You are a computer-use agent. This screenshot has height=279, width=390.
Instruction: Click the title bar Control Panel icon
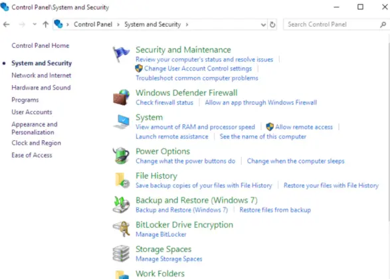pyautogui.click(x=5, y=7)
